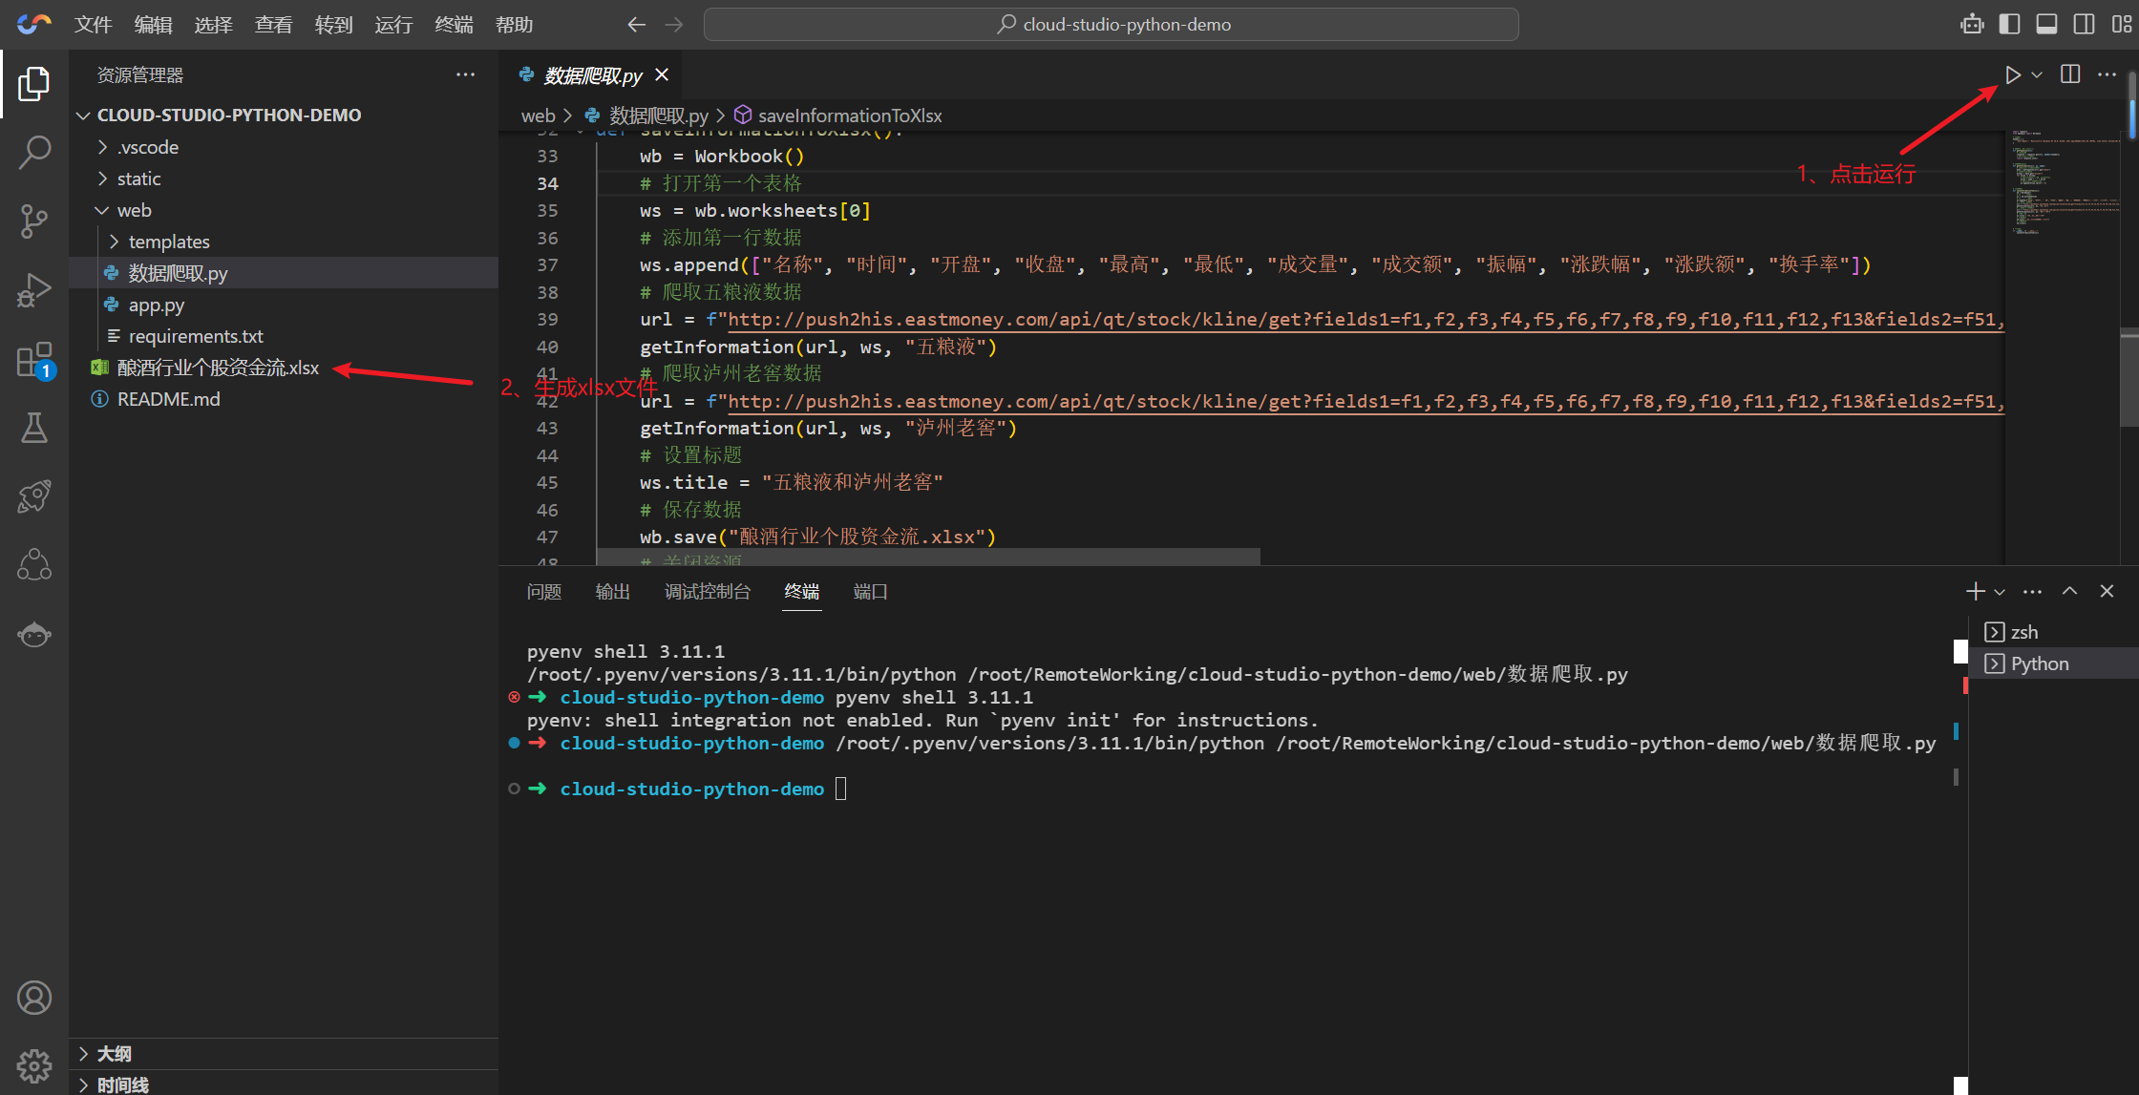Screen dimensions: 2139x1095
Task: Switch to the 输出 panel tab
Action: (x=613, y=592)
